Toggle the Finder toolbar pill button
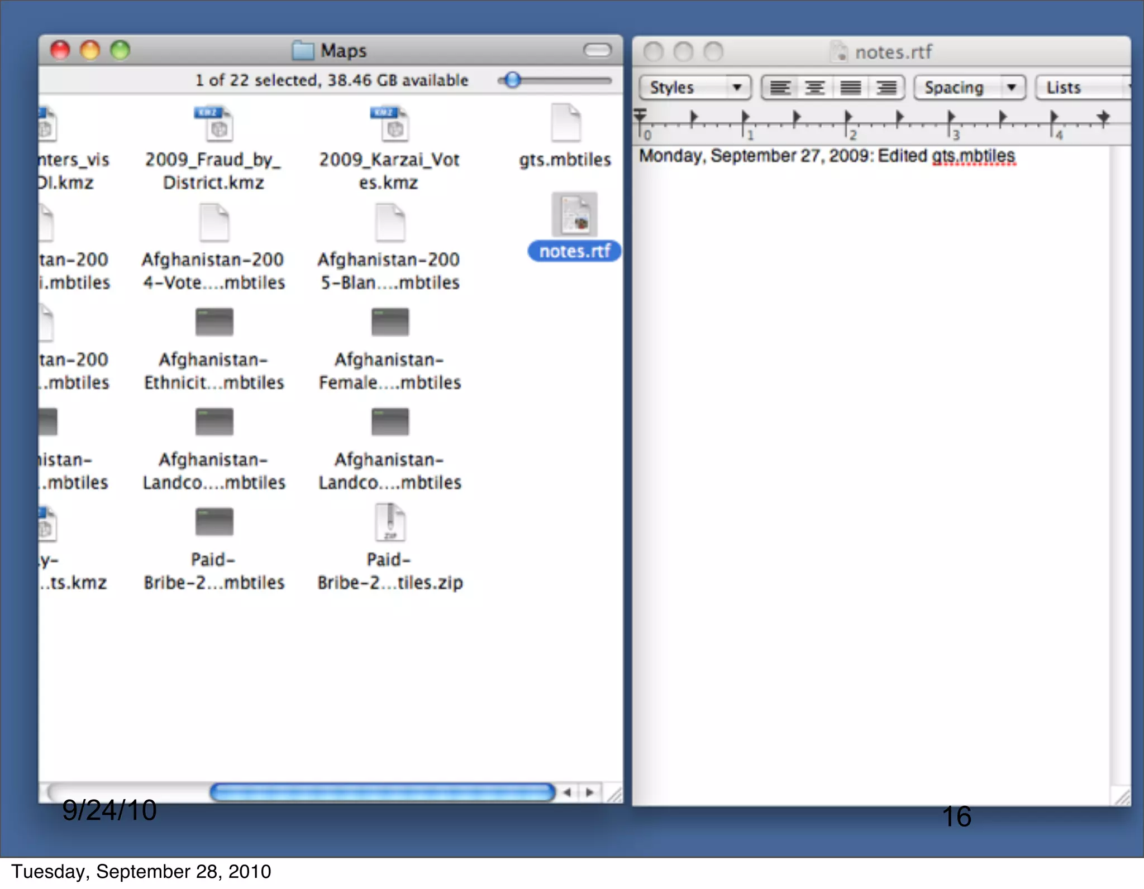The height and width of the screenshot is (889, 1144). pos(597,51)
